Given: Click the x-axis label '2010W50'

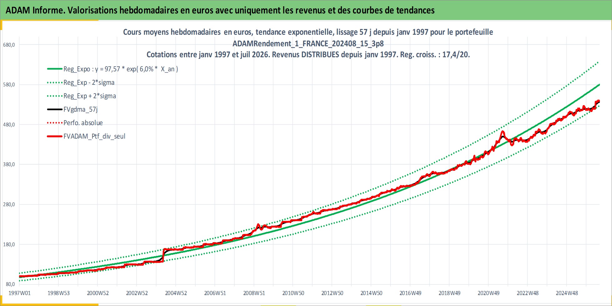Looking at the screenshot, I should (293, 293).
